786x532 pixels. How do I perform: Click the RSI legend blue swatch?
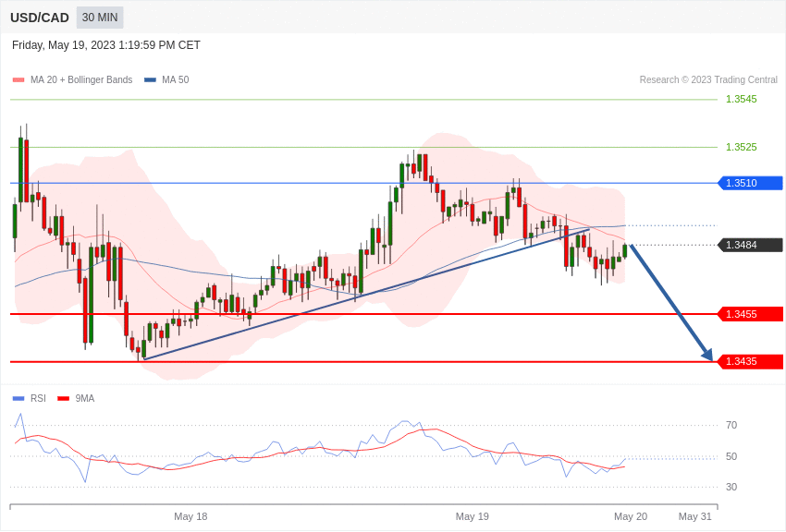(18, 399)
